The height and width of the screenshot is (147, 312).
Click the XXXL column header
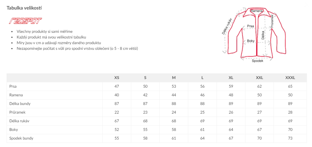click(x=290, y=78)
